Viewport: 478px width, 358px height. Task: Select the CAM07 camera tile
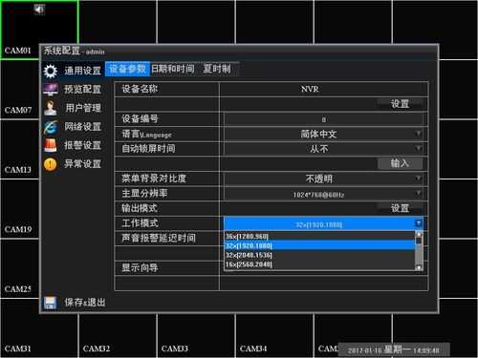coord(20,90)
